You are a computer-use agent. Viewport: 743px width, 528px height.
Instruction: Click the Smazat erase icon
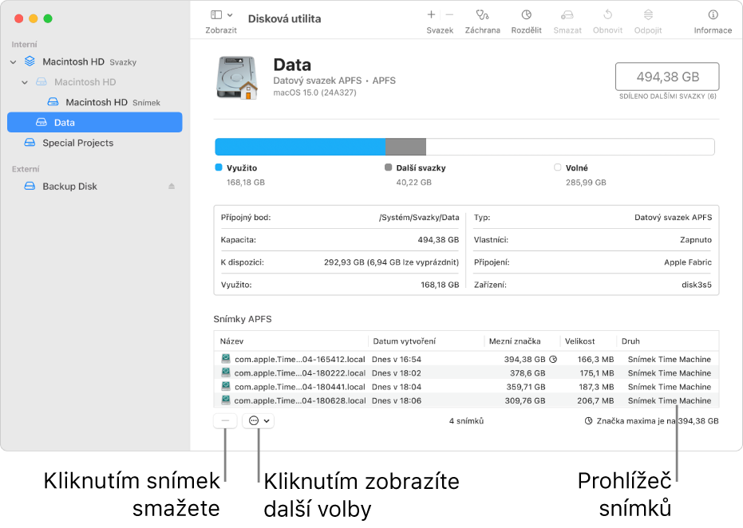(567, 15)
